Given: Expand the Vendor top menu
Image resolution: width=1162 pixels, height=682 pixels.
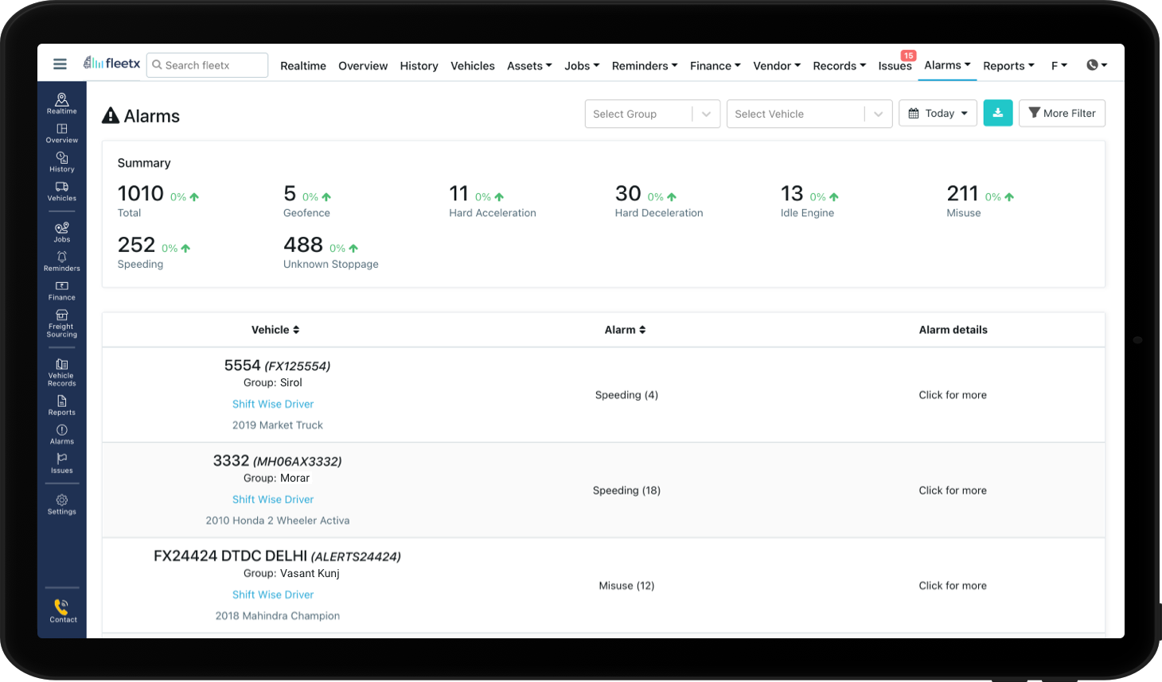Looking at the screenshot, I should pos(777,66).
